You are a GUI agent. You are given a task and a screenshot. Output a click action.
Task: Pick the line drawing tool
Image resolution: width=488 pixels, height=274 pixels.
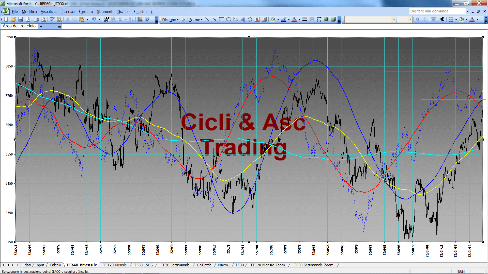pyautogui.click(x=207, y=19)
